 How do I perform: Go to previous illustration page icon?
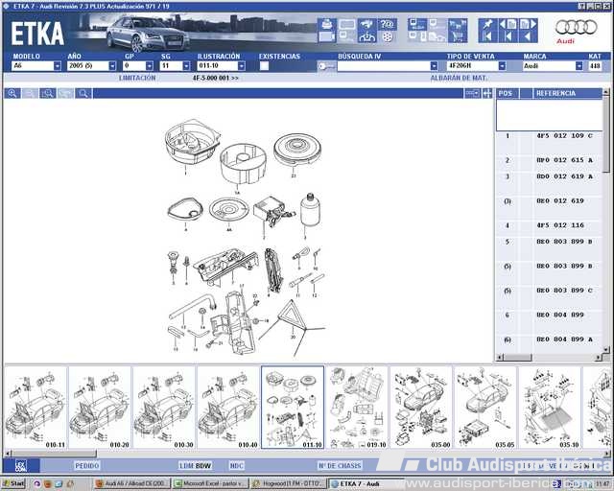508,24
